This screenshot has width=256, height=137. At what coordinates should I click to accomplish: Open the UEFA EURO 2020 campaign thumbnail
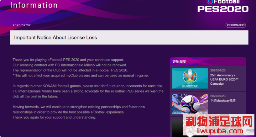click(190, 78)
